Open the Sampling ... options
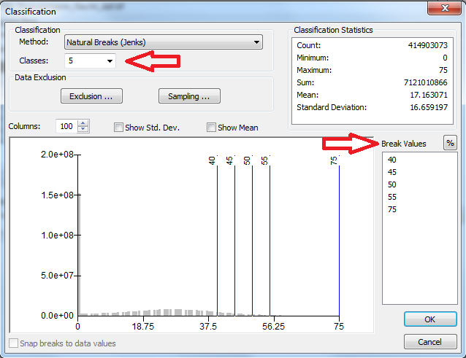 pyautogui.click(x=189, y=96)
